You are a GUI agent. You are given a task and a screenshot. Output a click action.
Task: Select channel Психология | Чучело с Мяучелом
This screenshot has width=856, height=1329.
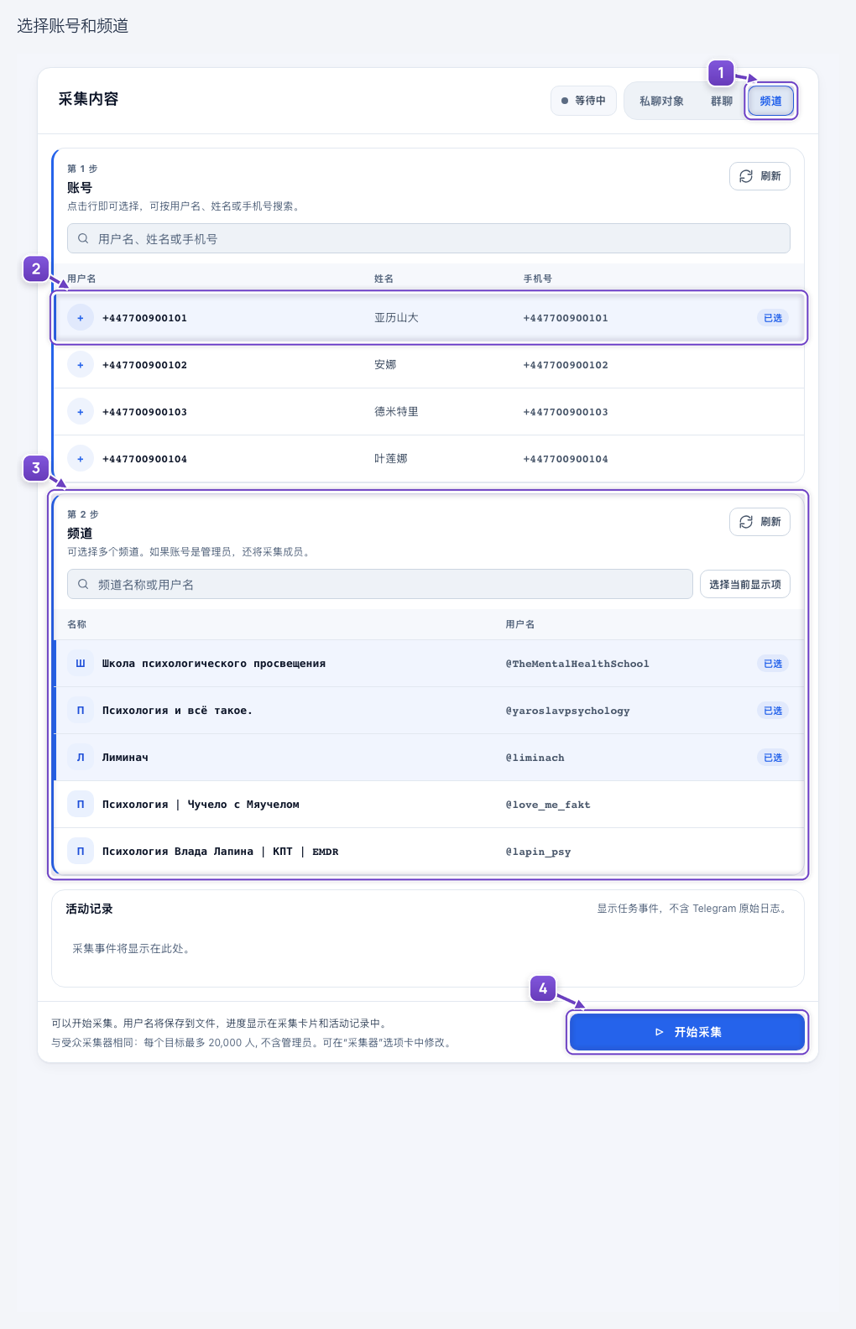429,805
